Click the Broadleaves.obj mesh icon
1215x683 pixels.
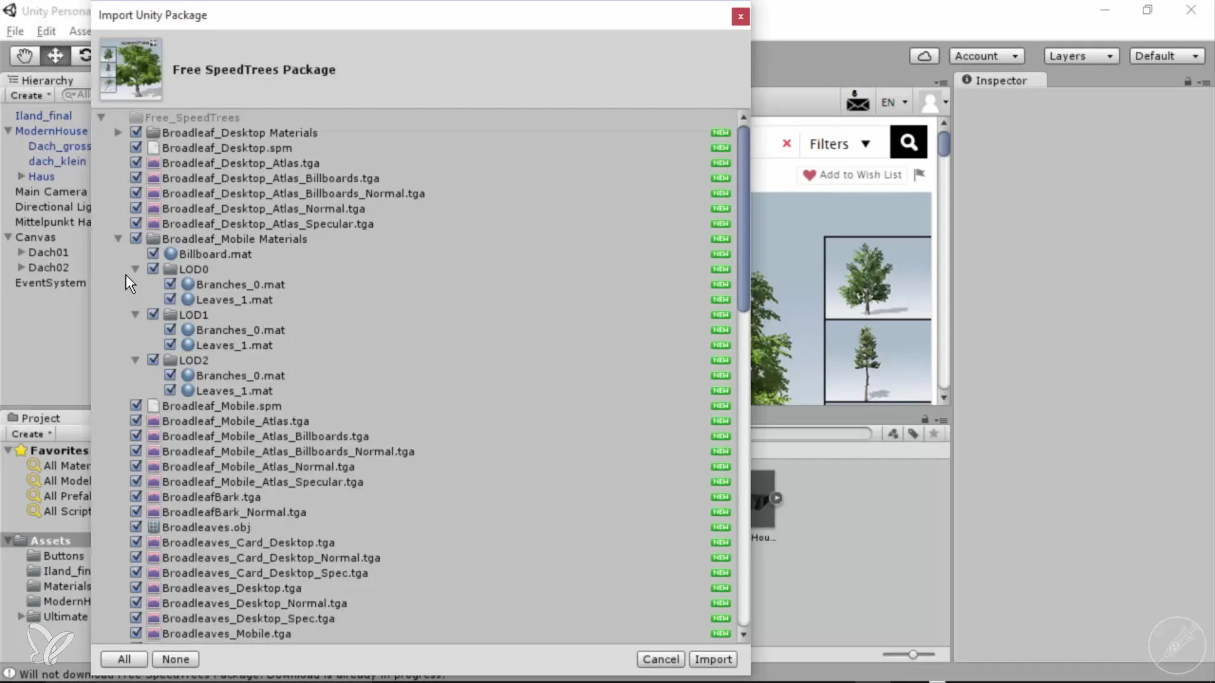click(153, 527)
